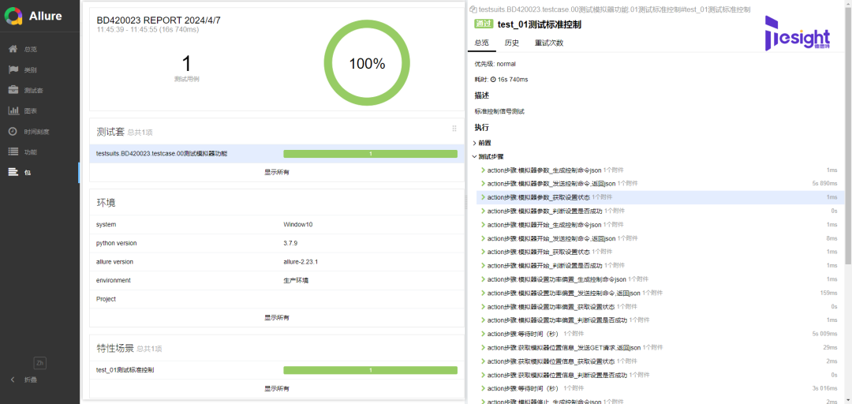Expand the 等待时间 step lasting 5s 009ms
This screenshot has height=404, width=852.
tap(659, 334)
